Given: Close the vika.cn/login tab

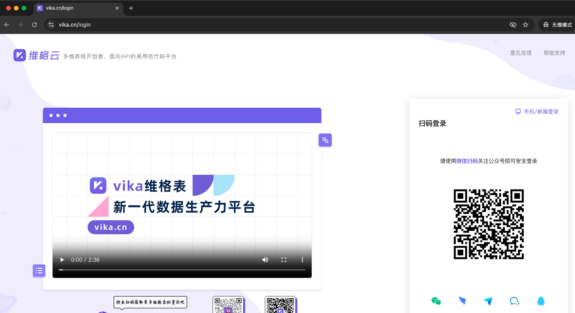Looking at the screenshot, I should pos(116,8).
